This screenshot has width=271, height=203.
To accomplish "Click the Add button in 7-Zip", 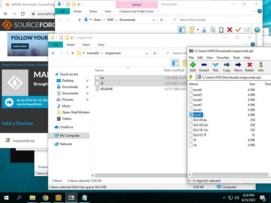I will tap(193, 67).
